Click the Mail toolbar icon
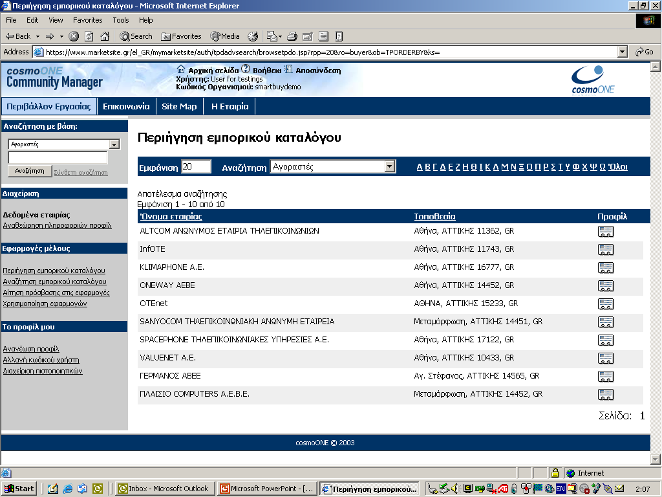This screenshot has width=662, height=497. (272, 36)
